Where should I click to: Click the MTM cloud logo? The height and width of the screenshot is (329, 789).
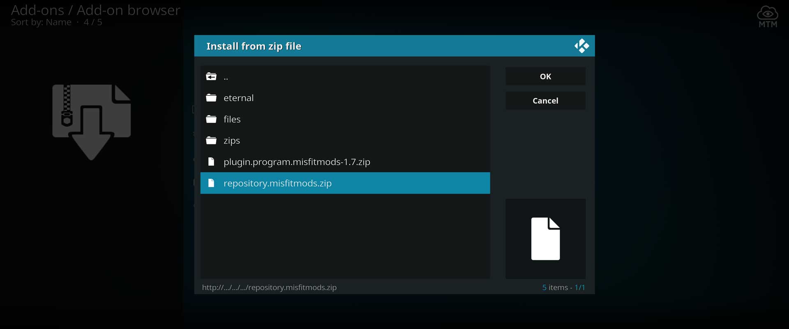click(x=768, y=17)
